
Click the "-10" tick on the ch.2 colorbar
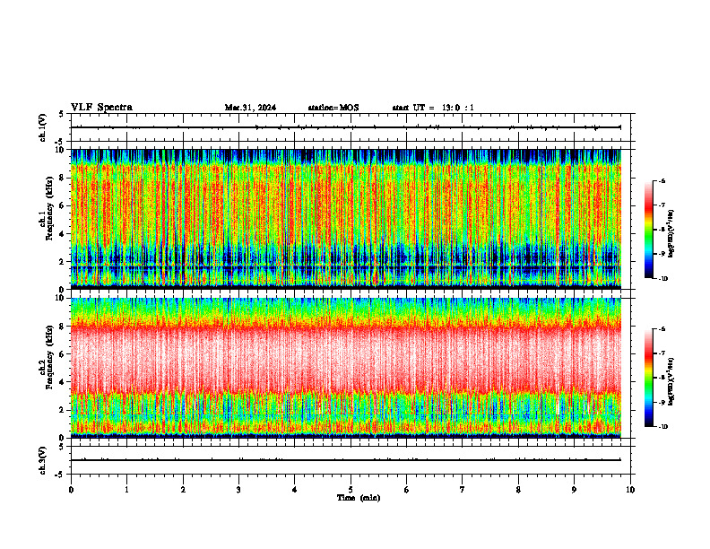pos(663,427)
